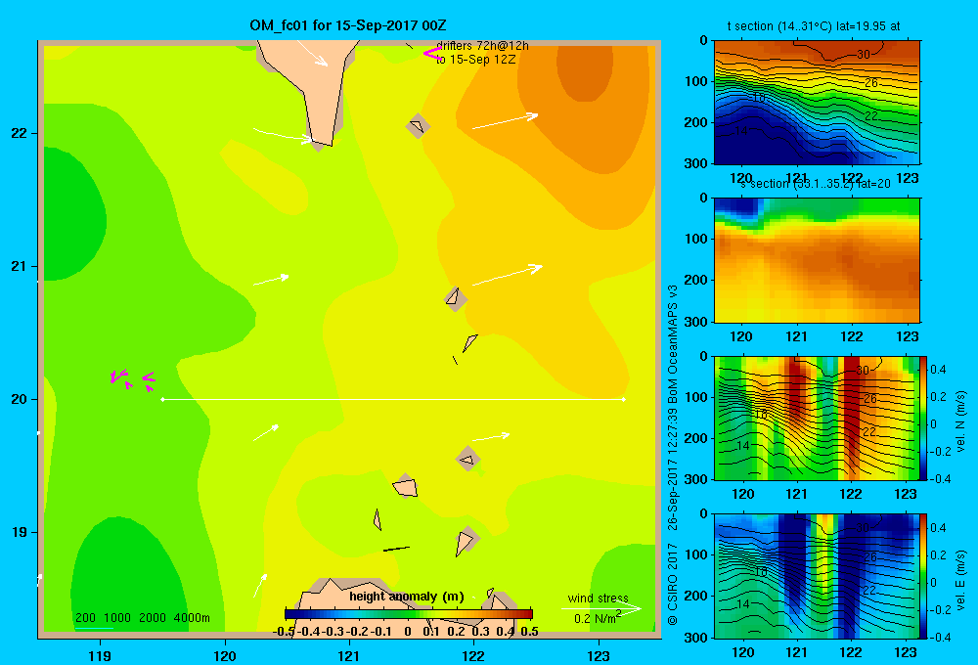Screen dimensions: 978x665
Task: Click the bathymetry legend '200 1000 2000 4000m'
Action: (x=142, y=618)
